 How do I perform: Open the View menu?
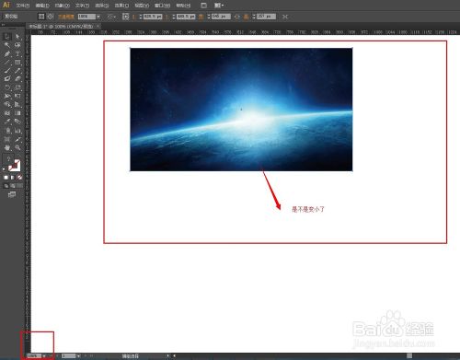coord(142,6)
